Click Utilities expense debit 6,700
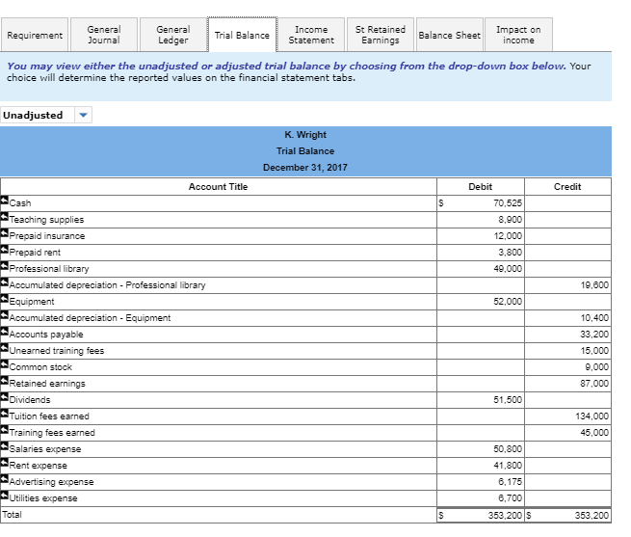Screen dimensions: 631x537 (x=510, y=497)
